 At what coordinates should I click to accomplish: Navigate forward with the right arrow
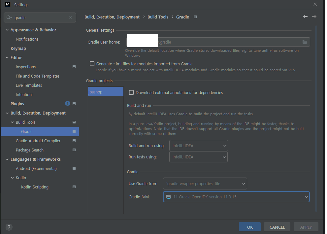(314, 17)
